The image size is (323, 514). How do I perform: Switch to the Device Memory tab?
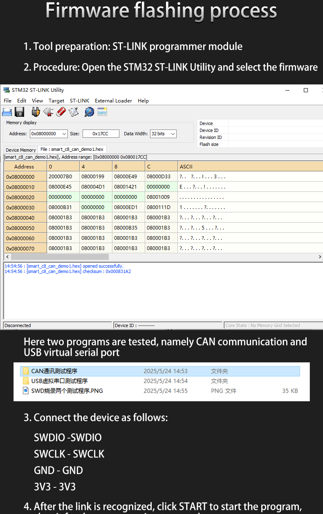[21, 150]
